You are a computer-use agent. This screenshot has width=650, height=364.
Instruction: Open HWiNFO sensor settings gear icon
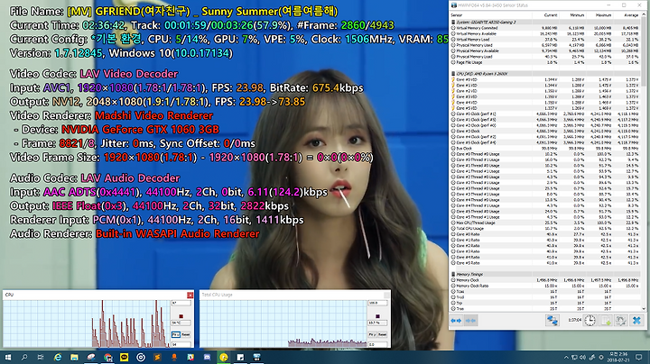(620, 321)
